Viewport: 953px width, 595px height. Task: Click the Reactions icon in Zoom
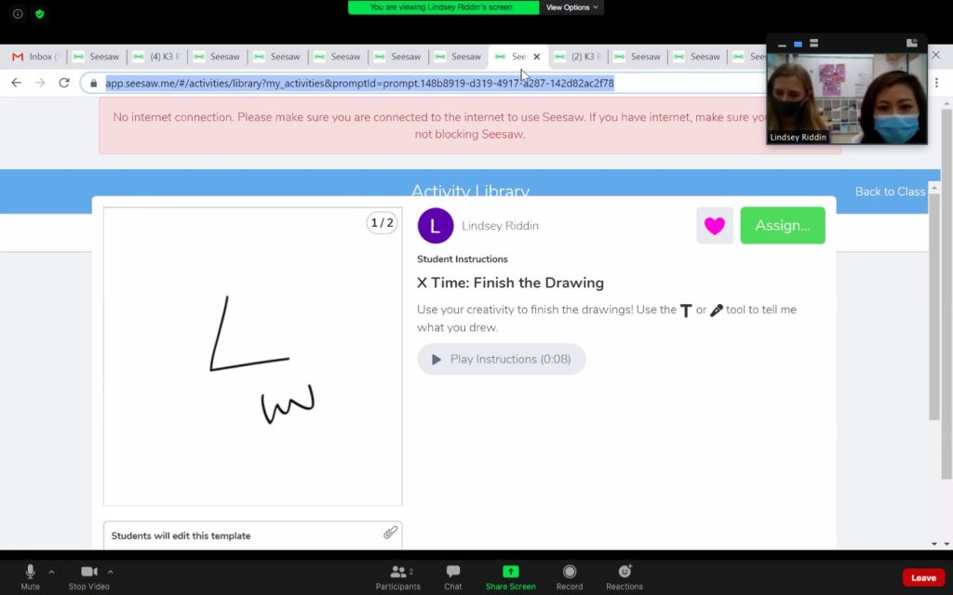coord(624,572)
